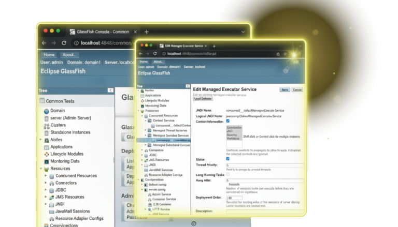Click Home button in back window
398x227 pixels.
pos(49,55)
